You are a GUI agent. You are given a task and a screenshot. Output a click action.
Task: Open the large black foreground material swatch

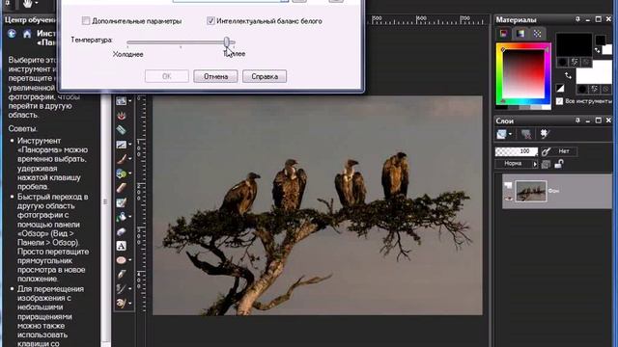[x=574, y=44]
